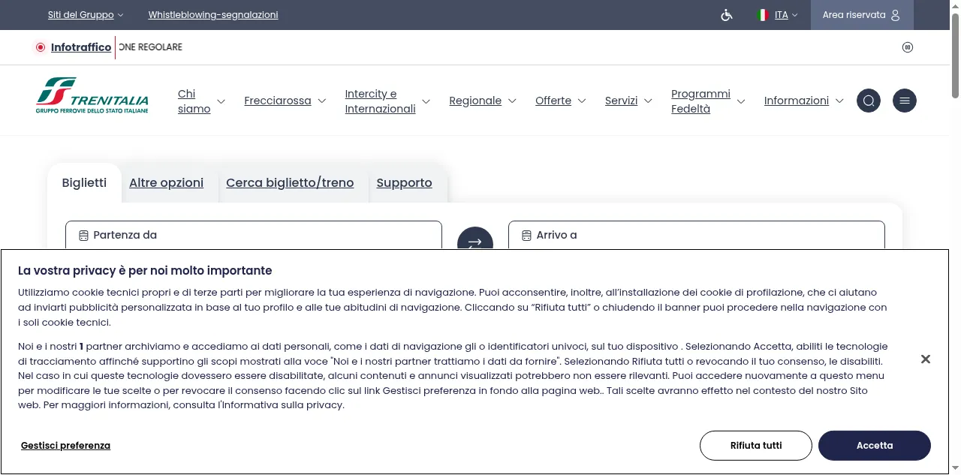Open the Informazioni menu
This screenshot has height=475, width=961.
pyautogui.click(x=797, y=101)
